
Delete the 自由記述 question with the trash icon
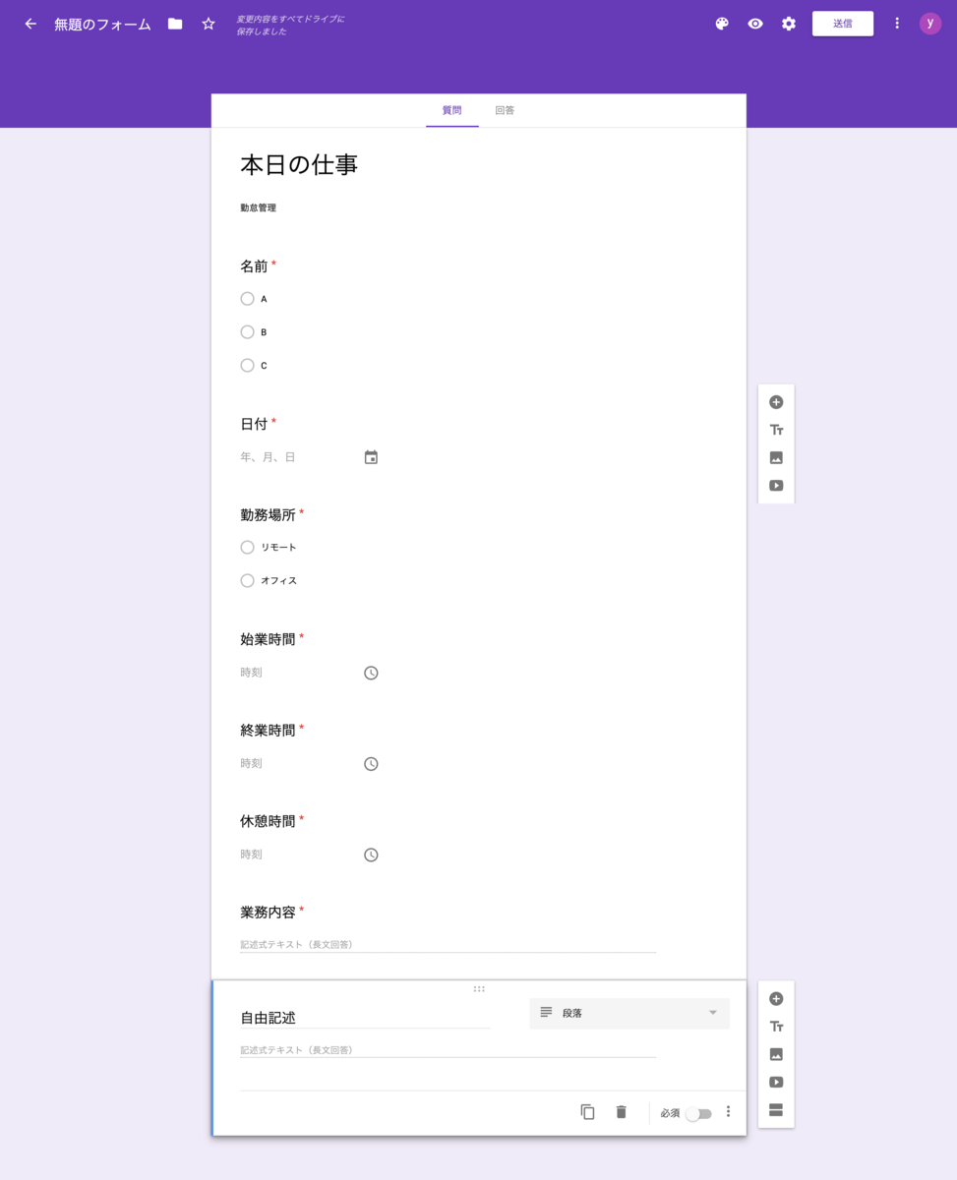pyautogui.click(x=621, y=1111)
